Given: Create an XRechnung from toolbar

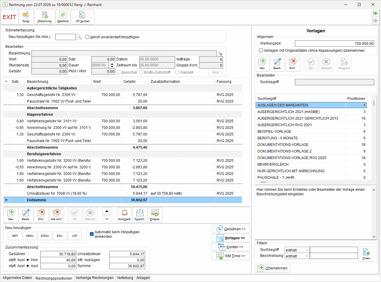Looking at the screenshot, I should coord(45,17).
